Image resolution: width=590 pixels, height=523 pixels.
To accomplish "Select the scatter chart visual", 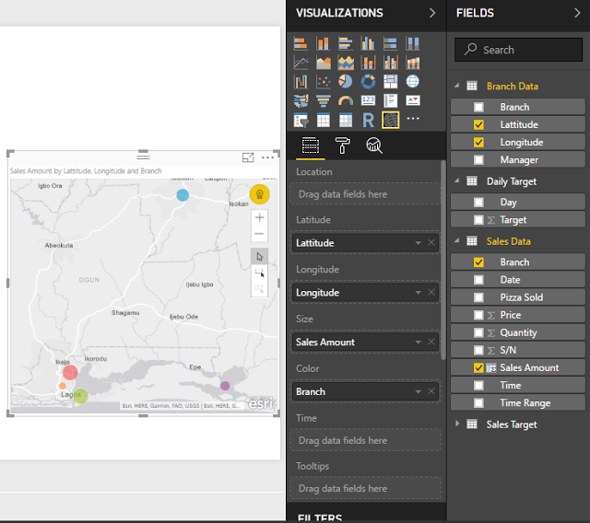I will click(x=324, y=81).
